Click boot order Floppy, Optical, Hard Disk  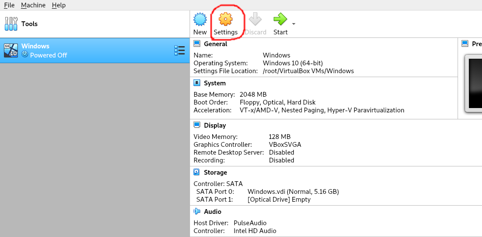tap(278, 102)
